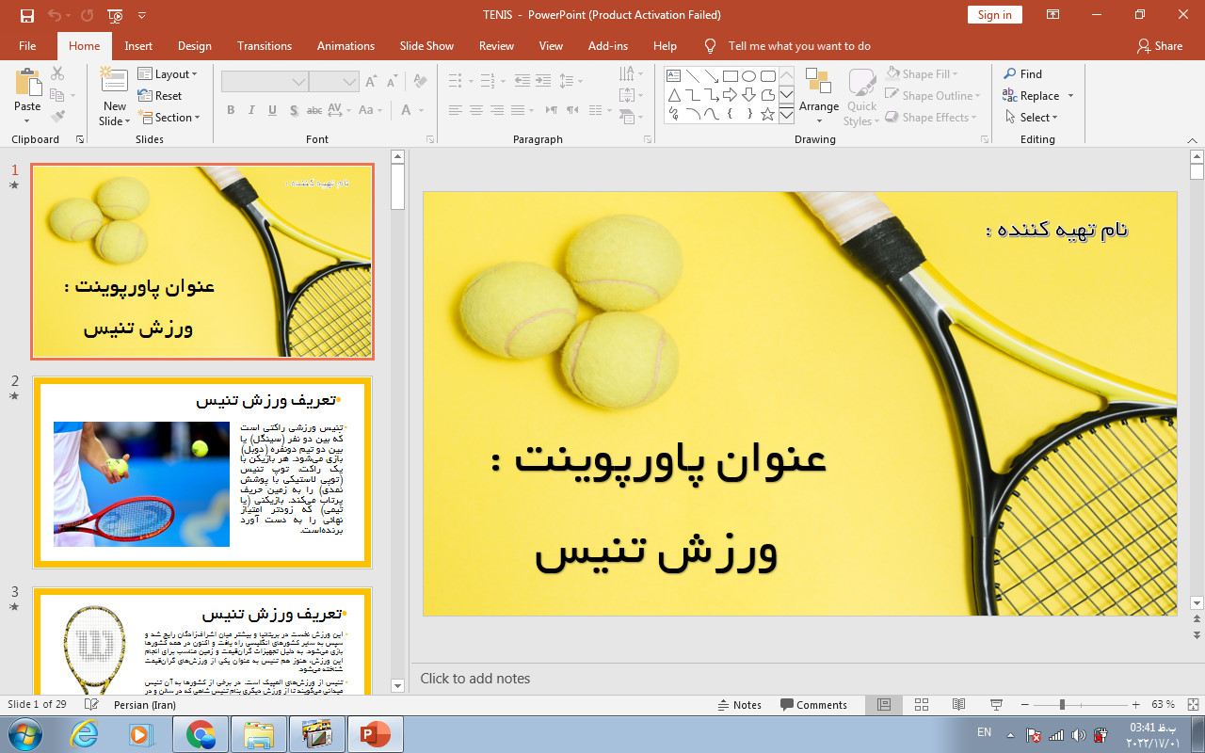Open the Transitions tab
Viewport: 1205px width, 753px height.
pyautogui.click(x=265, y=46)
